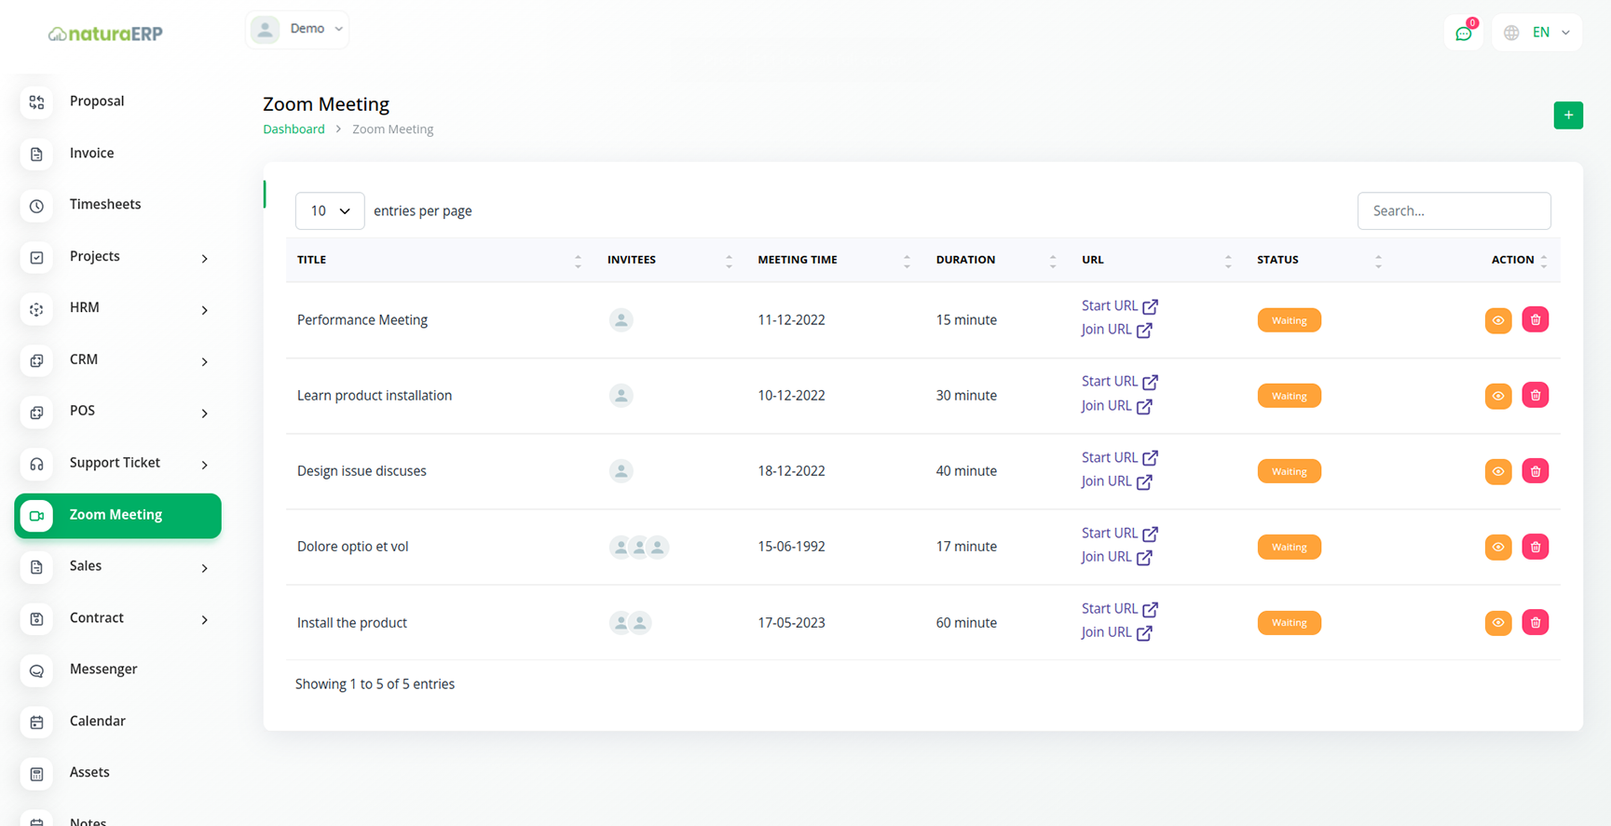This screenshot has height=826, width=1611.
Task: Open Start URL for Install the product
Action: pyautogui.click(x=1119, y=609)
